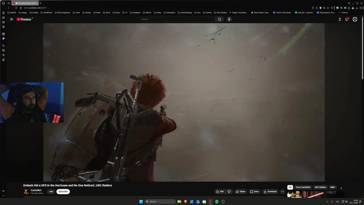Dislike the video with thumbs-down
Image resolution: width=364 pixels, height=205 pixels.
pos(229,192)
